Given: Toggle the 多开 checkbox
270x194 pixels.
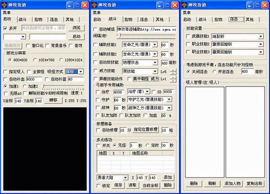Looking at the screenshot, I should click(5, 28).
